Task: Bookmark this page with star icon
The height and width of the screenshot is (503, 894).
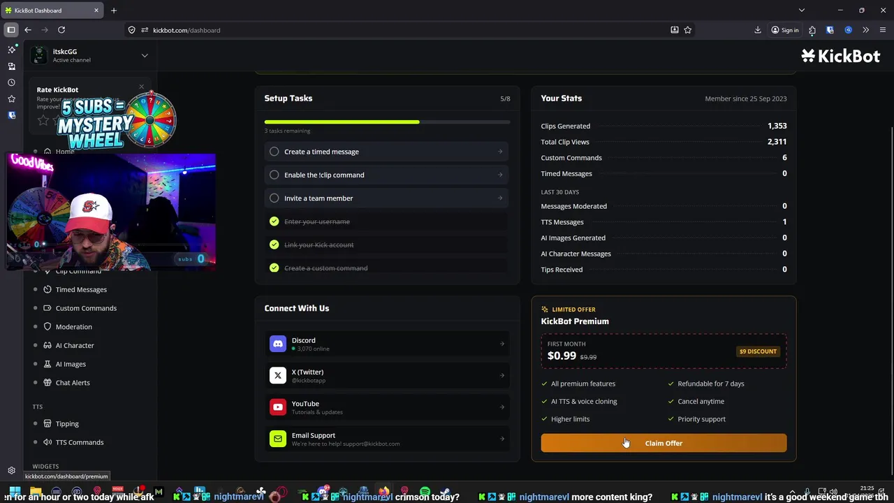Action: tap(688, 30)
